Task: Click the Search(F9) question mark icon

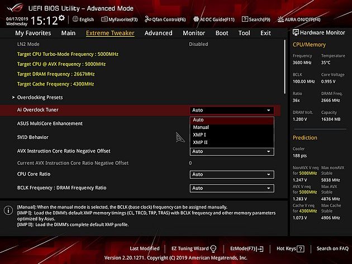Action: [x=245, y=20]
